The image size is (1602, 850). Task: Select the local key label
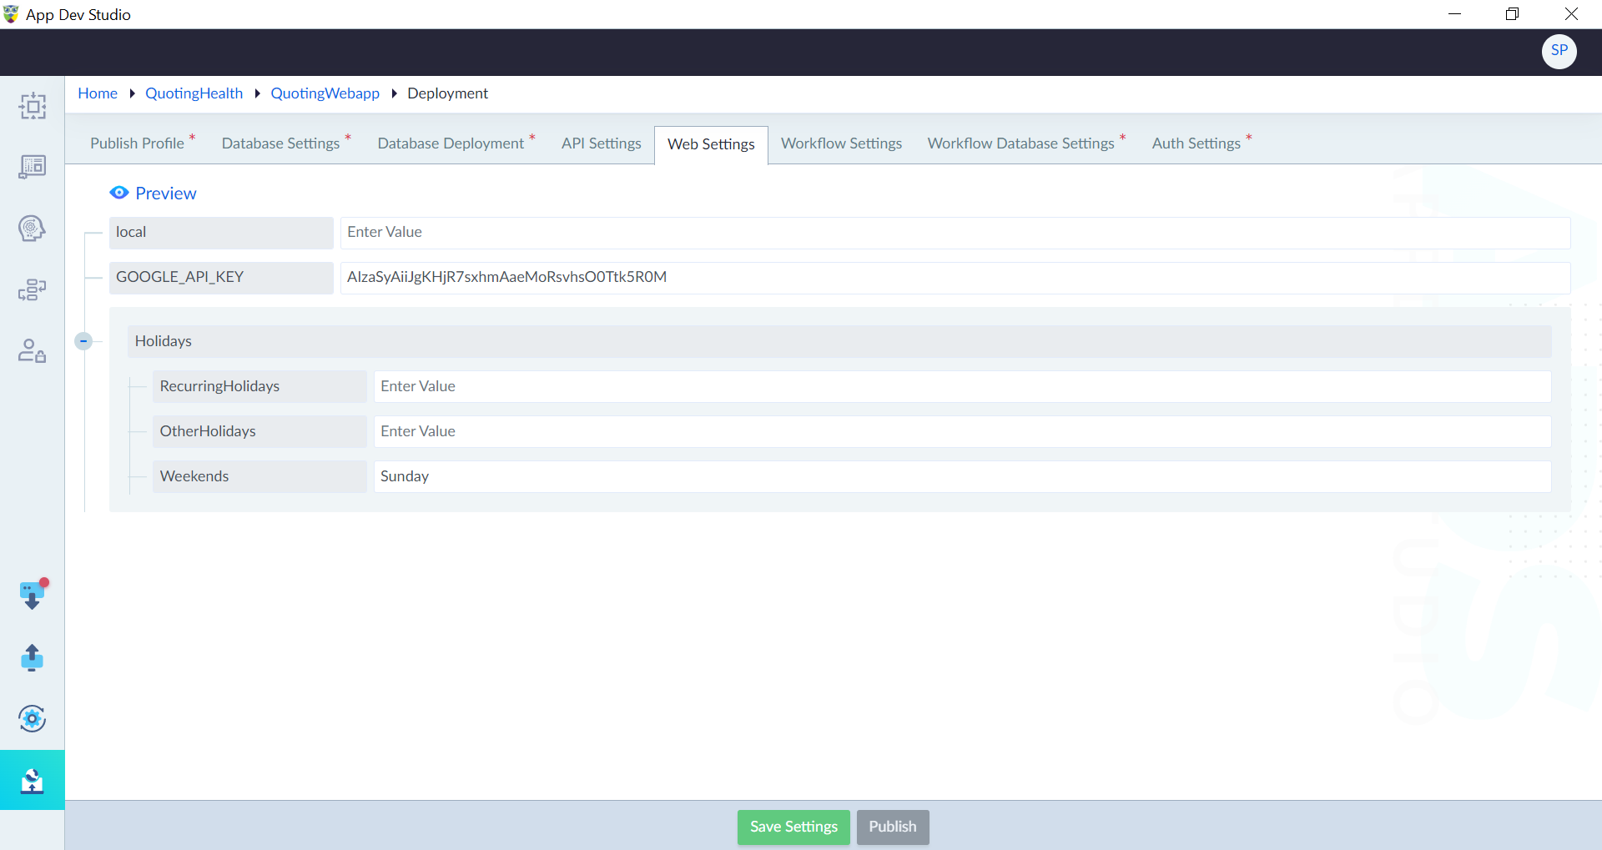221,233
